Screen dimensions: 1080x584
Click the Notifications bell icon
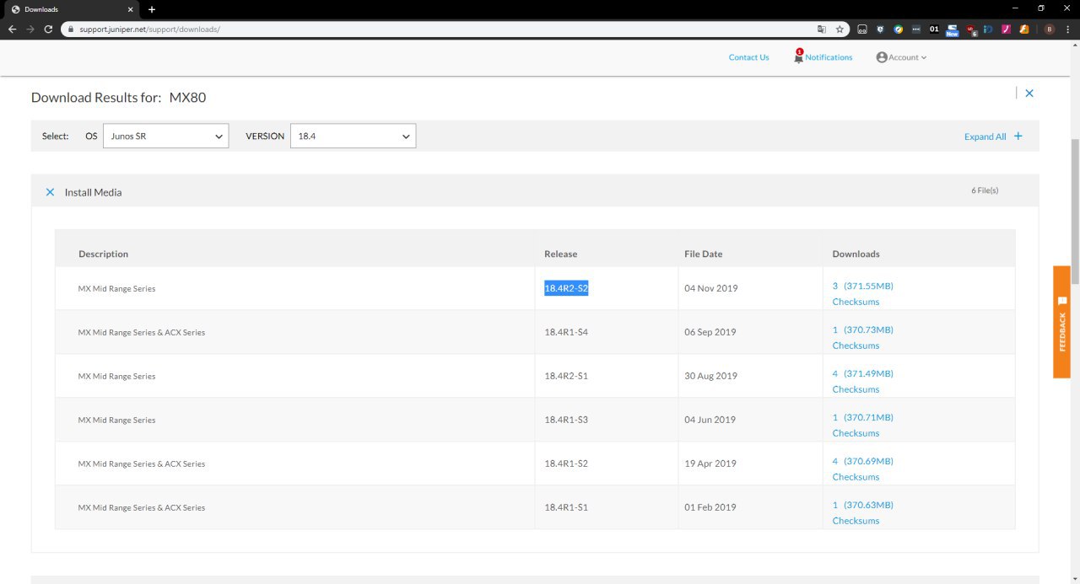pyautogui.click(x=798, y=56)
